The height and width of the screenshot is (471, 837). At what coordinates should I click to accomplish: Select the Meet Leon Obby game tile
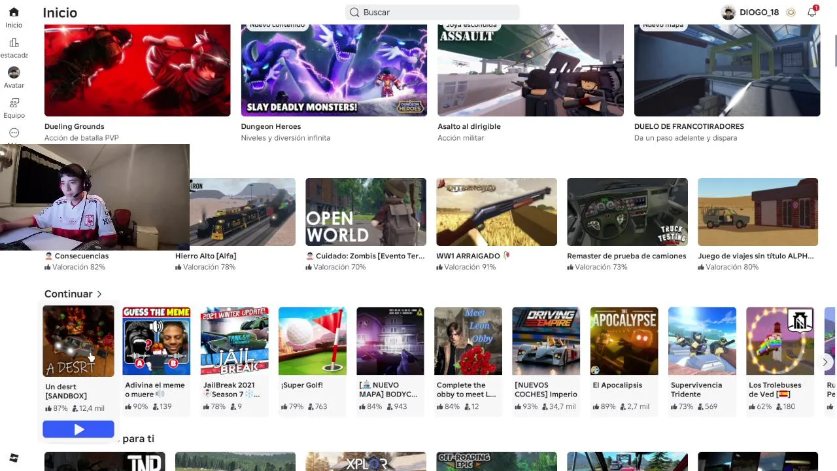pyautogui.click(x=468, y=341)
